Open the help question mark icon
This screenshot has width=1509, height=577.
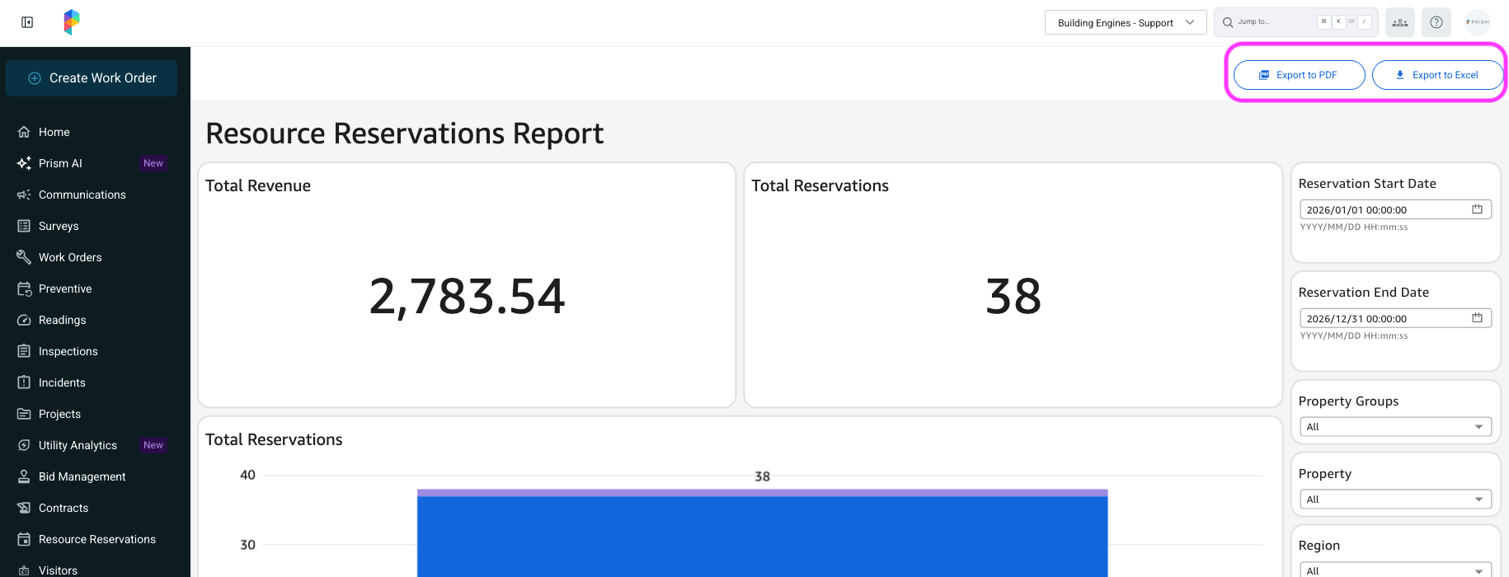(x=1436, y=22)
